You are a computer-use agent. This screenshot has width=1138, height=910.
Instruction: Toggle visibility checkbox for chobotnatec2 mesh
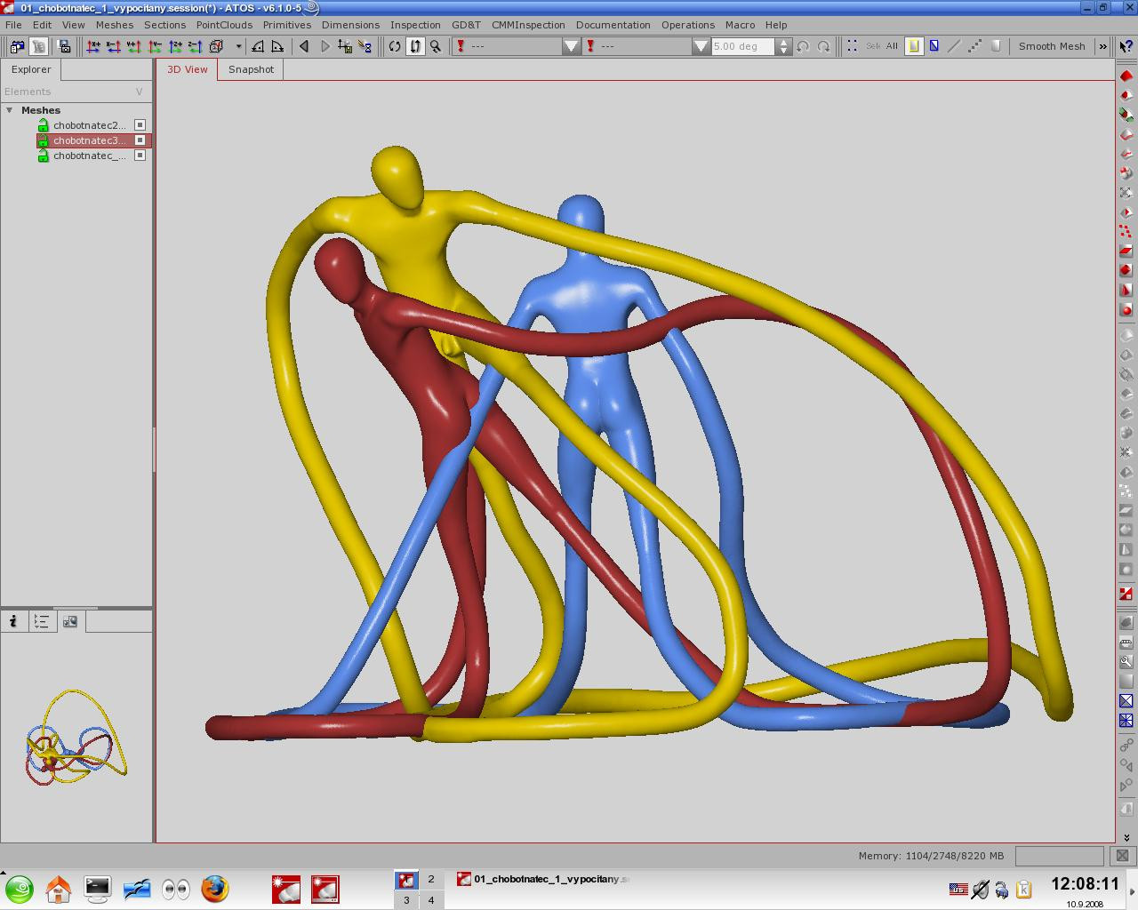140,125
